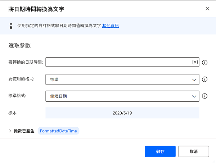Close the 將日期時間轉換為文字 dialog
The image size is (216, 164).
[x=207, y=9]
